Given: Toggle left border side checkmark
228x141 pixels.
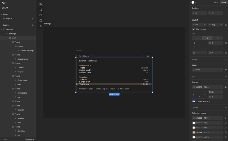Looking at the screenshot, I should pos(194,94).
